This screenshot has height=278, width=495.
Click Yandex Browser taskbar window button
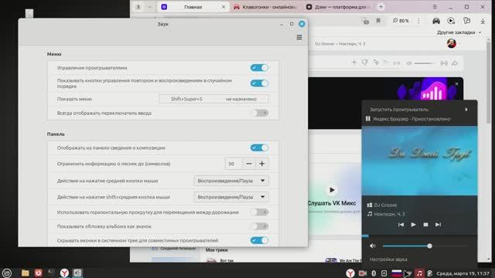point(64,273)
